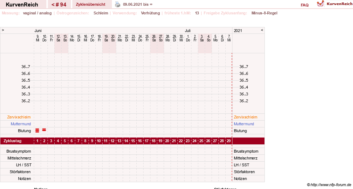353x189 pixels.
Task: Click the left Notizen row label
Action: pyautogui.click(x=24, y=179)
